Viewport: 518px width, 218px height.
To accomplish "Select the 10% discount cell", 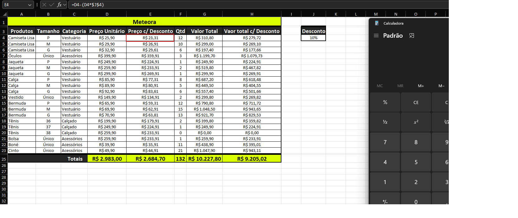I will point(314,38).
